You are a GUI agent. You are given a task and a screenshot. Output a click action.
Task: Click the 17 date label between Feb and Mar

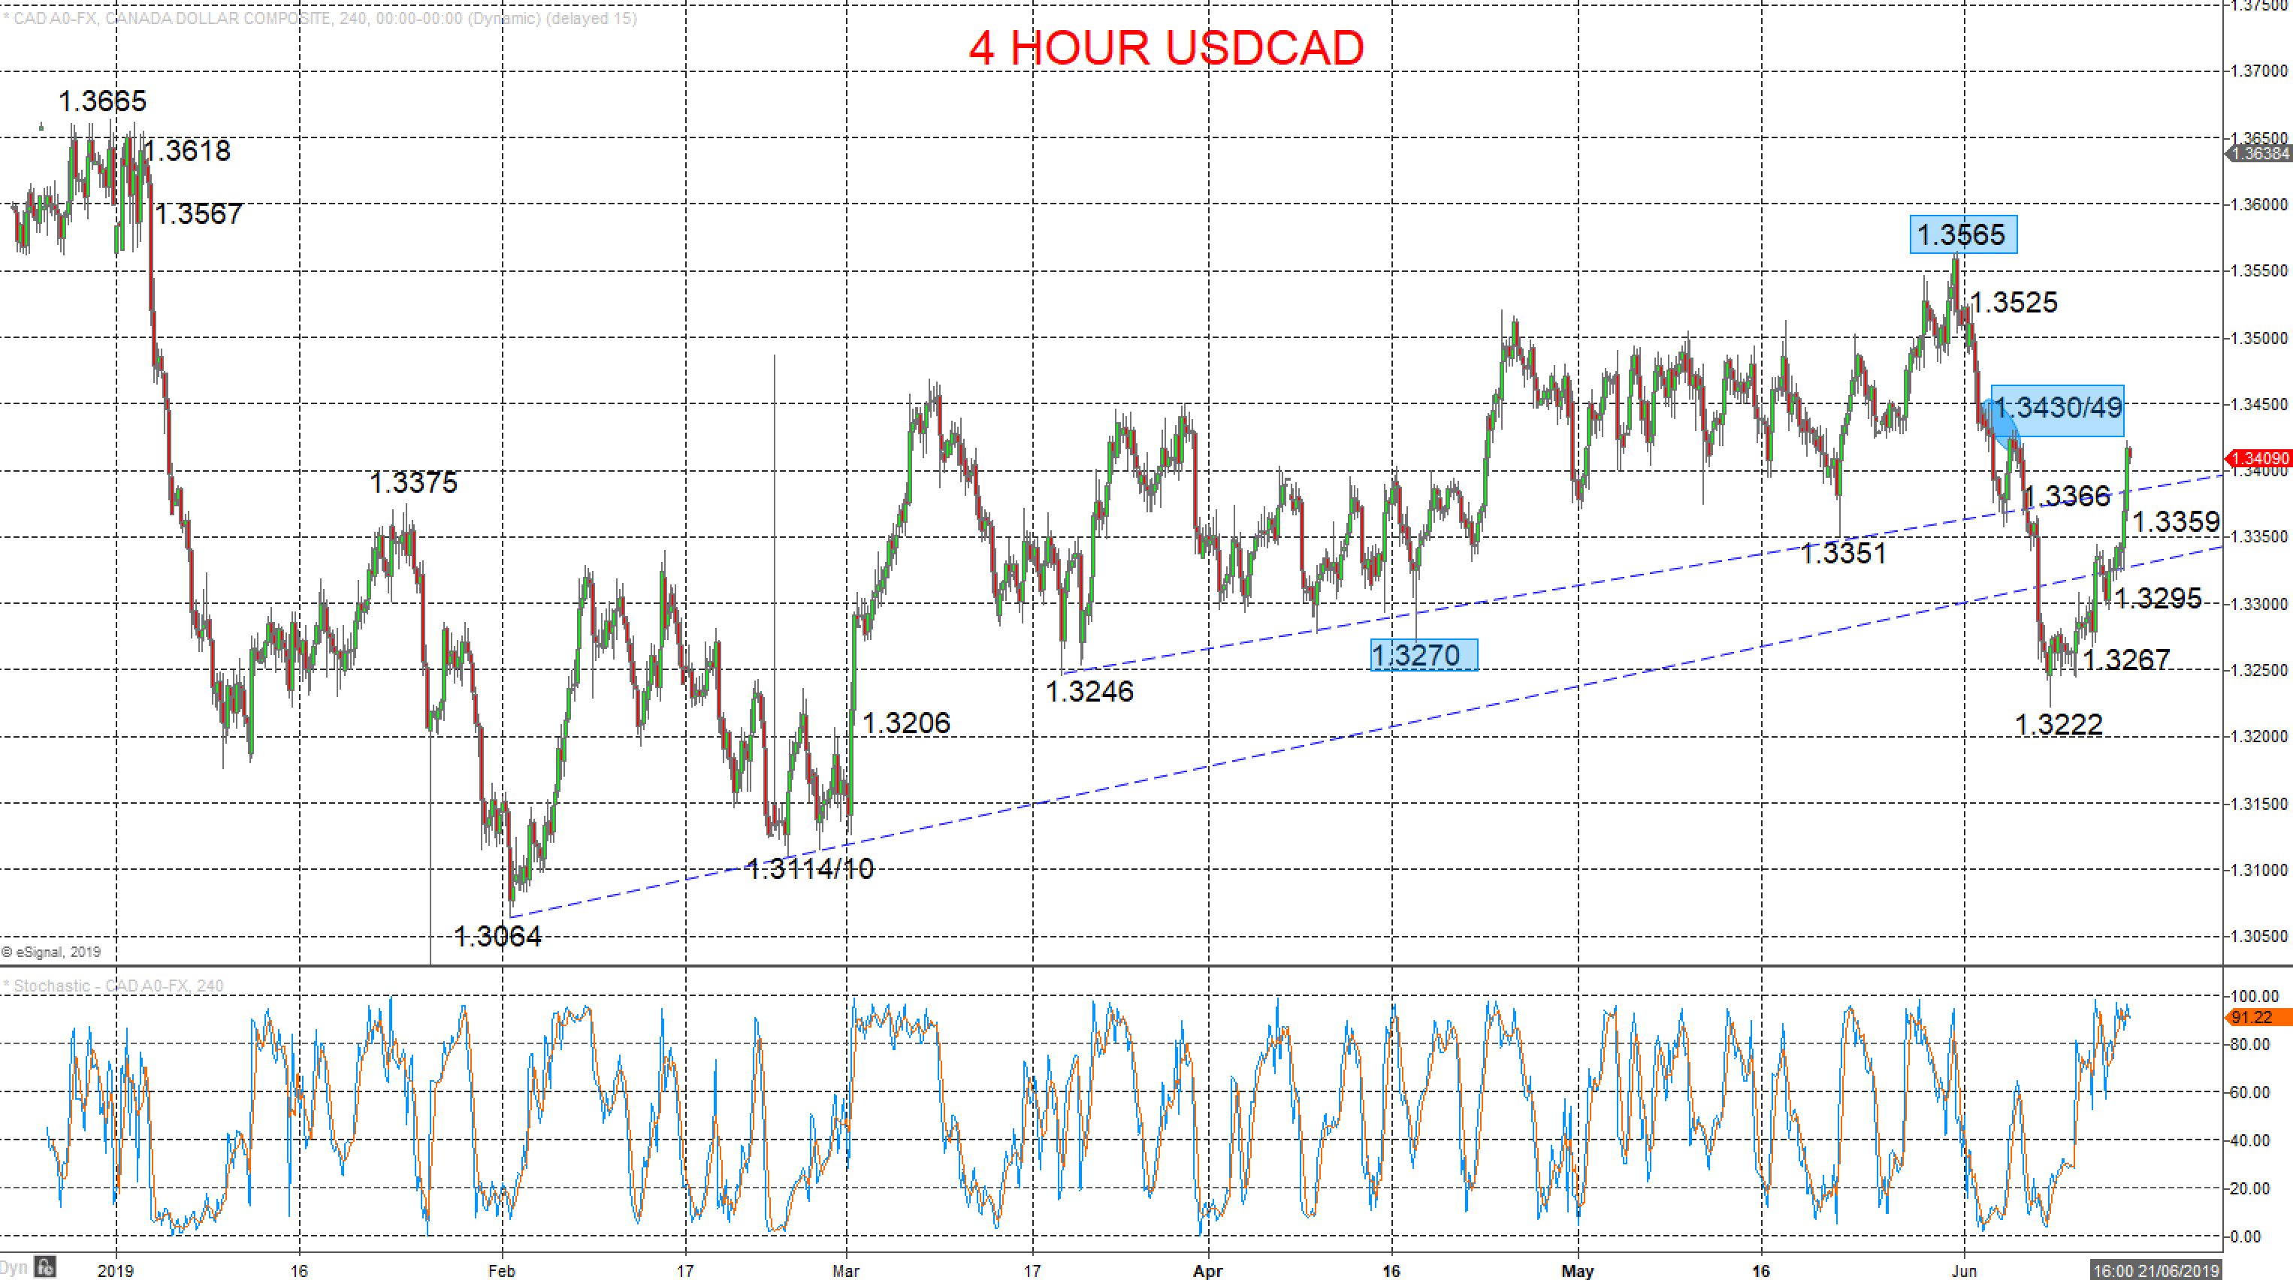coord(684,1271)
